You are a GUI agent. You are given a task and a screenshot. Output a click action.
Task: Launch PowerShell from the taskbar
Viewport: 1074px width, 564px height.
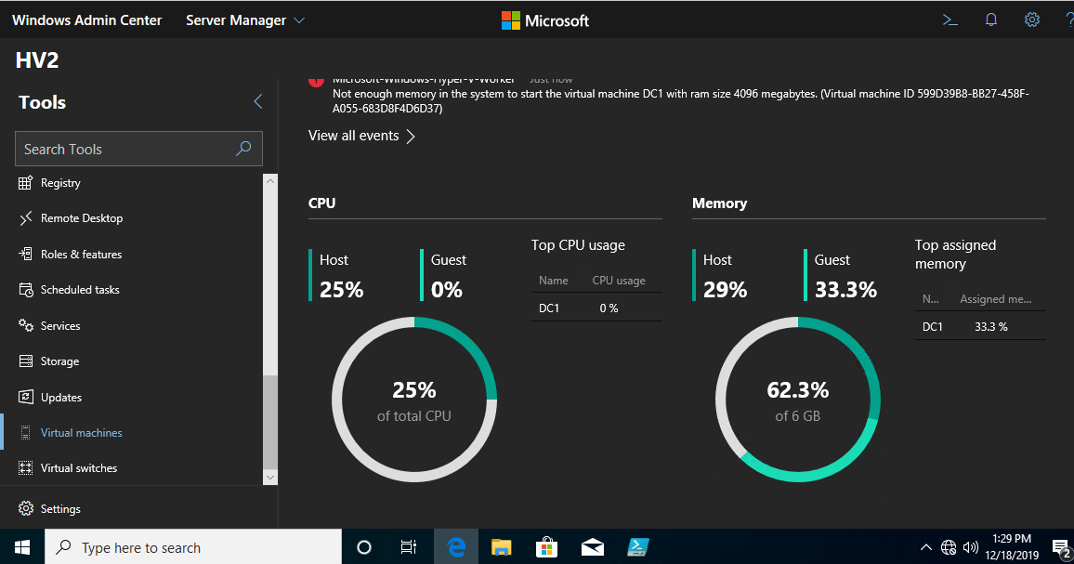638,547
